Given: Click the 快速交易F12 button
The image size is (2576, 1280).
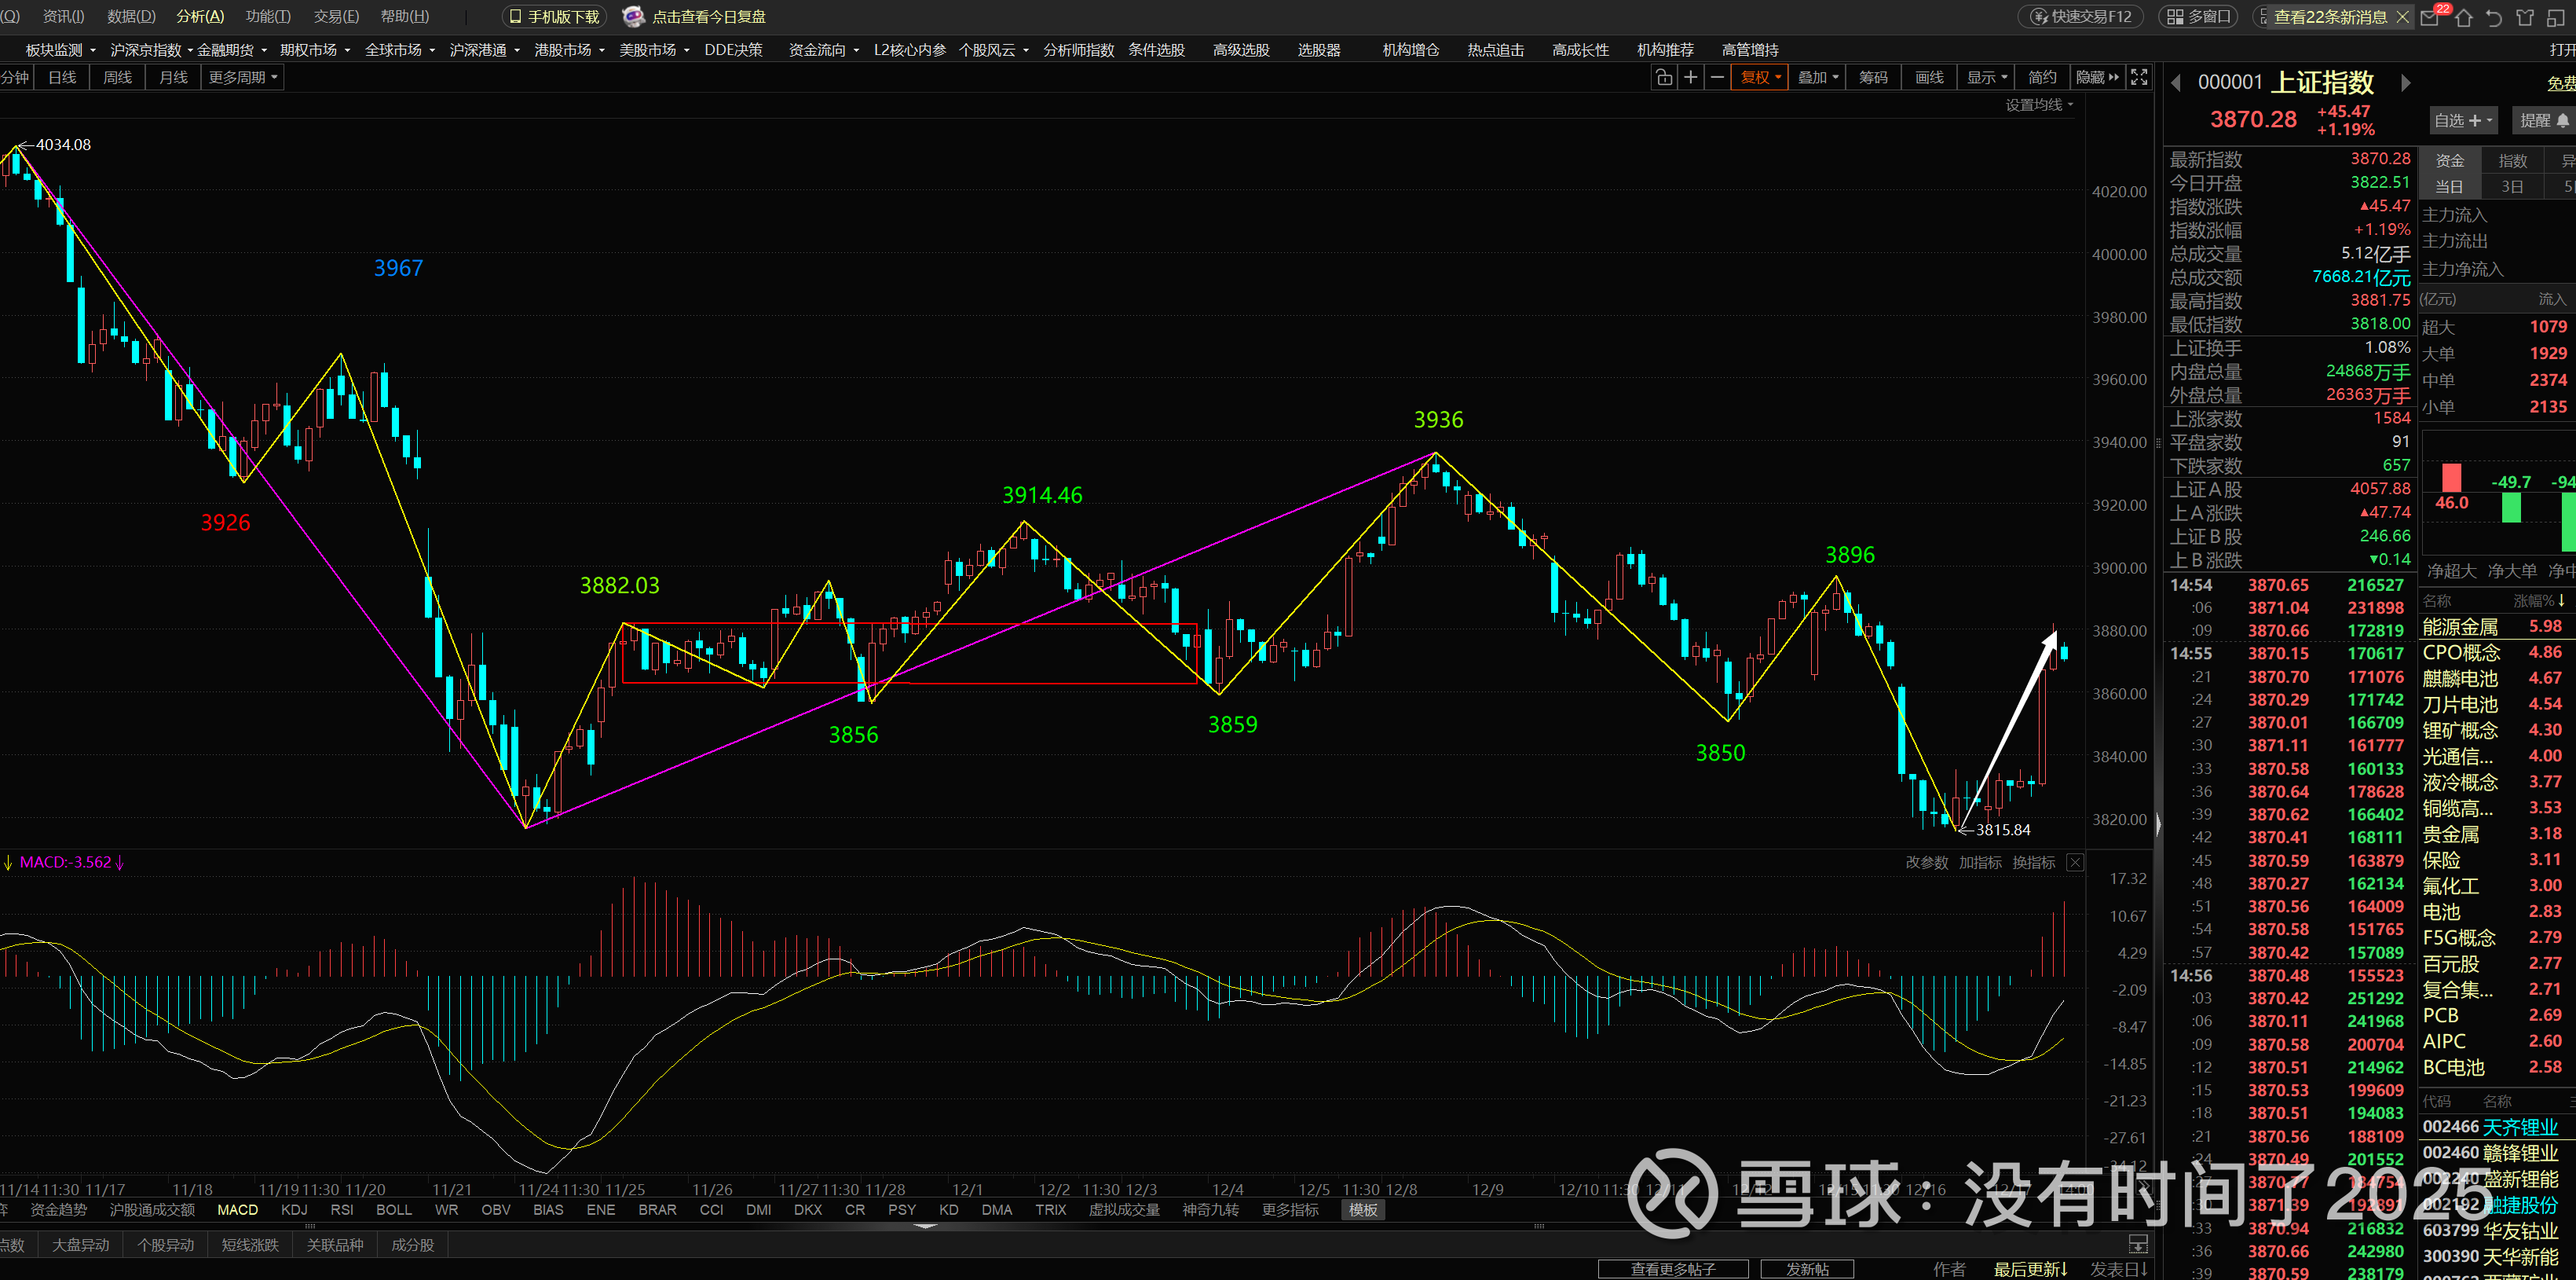Looking at the screenshot, I should [x=2081, y=17].
